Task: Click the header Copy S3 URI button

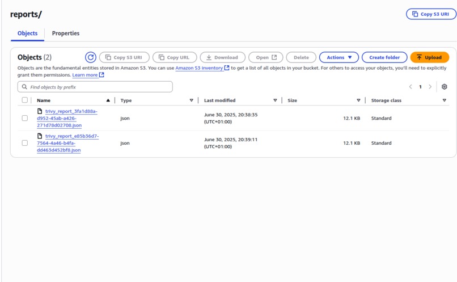Action: tap(431, 14)
